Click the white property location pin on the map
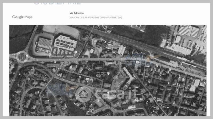The image size is (213, 119). [137, 62]
